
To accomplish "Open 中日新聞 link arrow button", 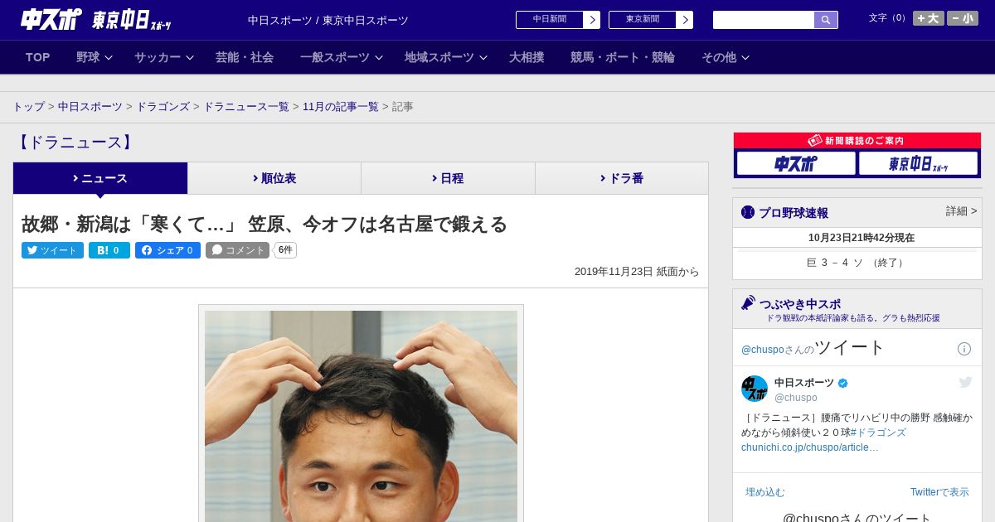I will click(592, 20).
